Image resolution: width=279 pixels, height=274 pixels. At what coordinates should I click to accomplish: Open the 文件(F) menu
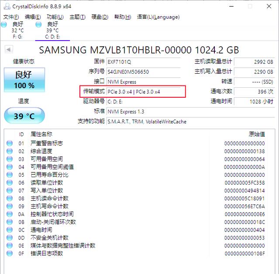11,17
